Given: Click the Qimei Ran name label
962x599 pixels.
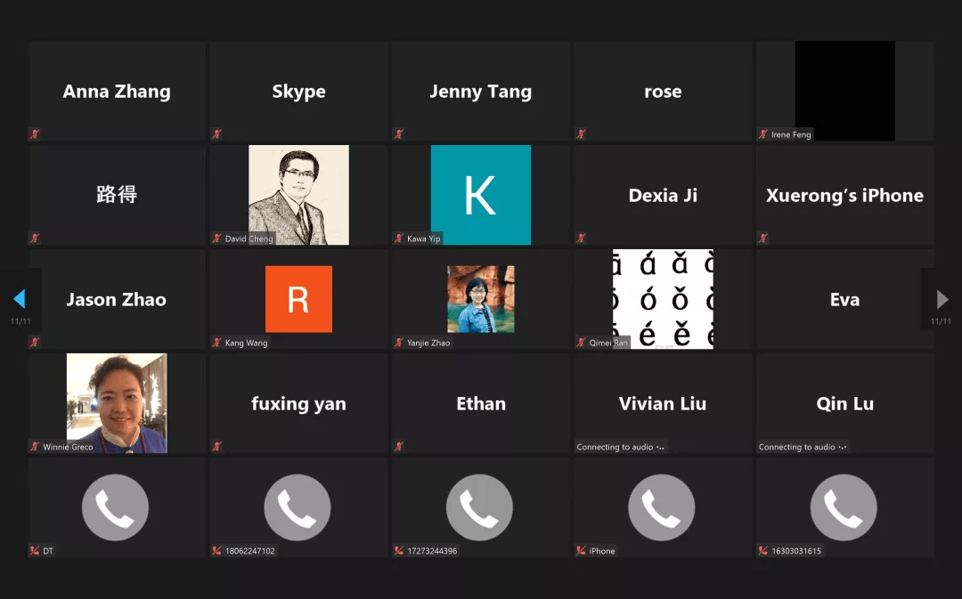Looking at the screenshot, I should 608,343.
